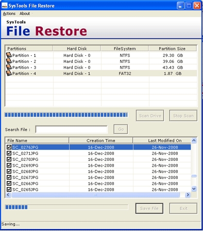This screenshot has height=231, width=203.
Task: Toggle the SC_0271JPG checkbox
Action: [9, 153]
